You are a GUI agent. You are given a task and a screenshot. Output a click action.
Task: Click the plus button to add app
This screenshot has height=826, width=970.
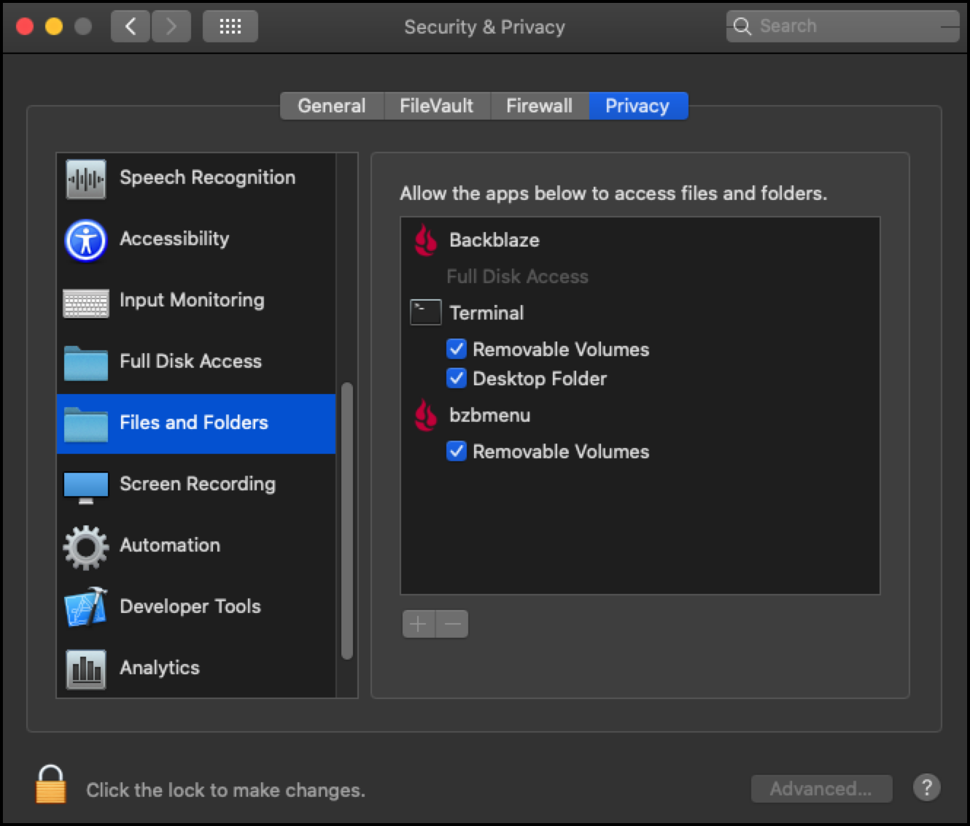419,625
